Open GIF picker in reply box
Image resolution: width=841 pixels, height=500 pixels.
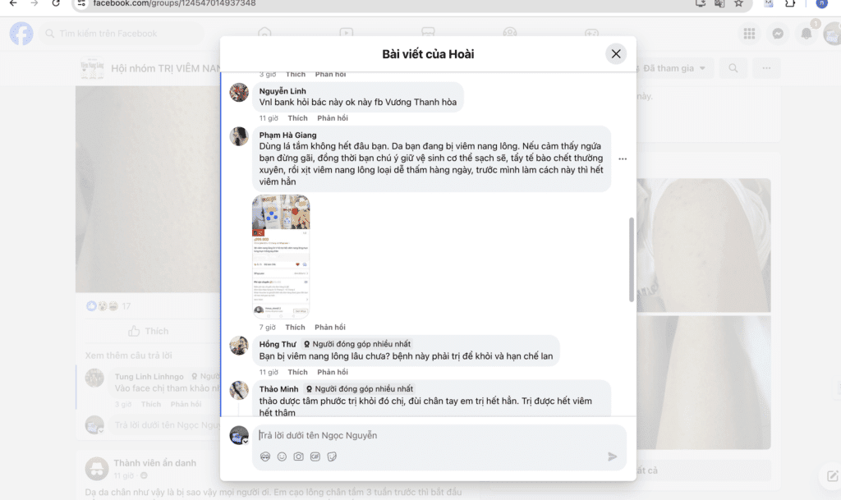315,456
